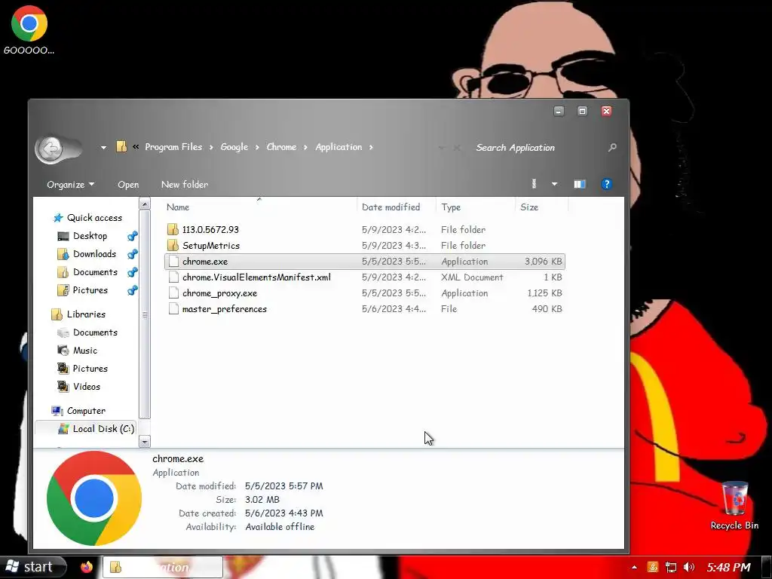Open Explorer help button

[607, 184]
